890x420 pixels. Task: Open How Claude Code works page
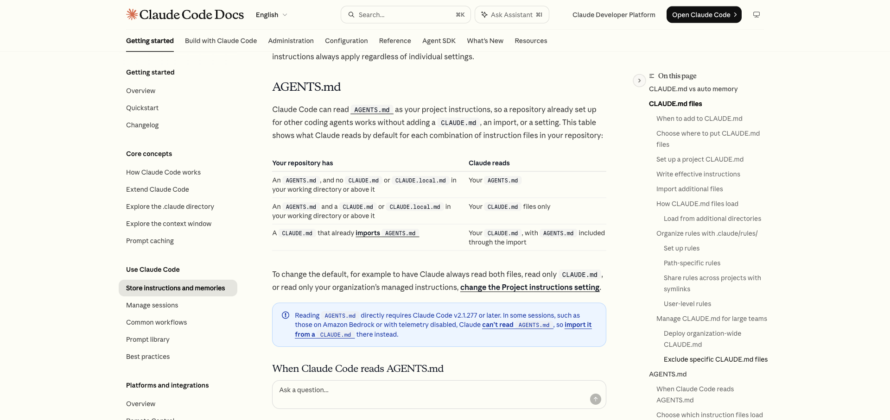[x=163, y=172]
